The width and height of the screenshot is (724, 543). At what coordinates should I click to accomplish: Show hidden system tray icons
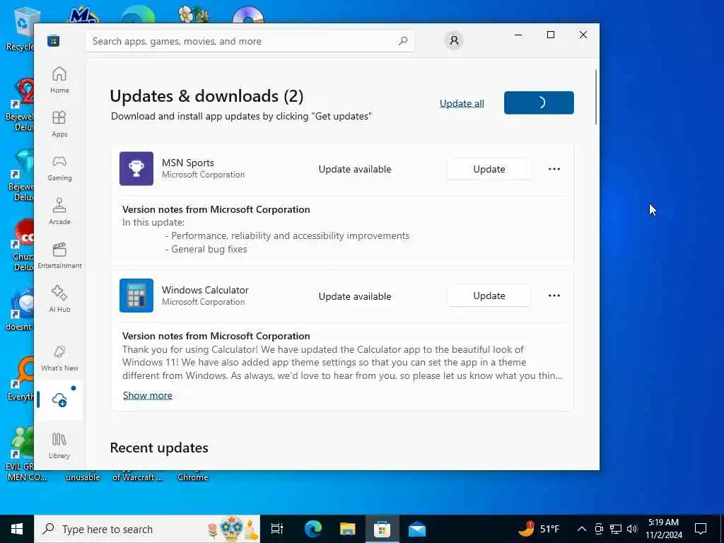tap(582, 529)
